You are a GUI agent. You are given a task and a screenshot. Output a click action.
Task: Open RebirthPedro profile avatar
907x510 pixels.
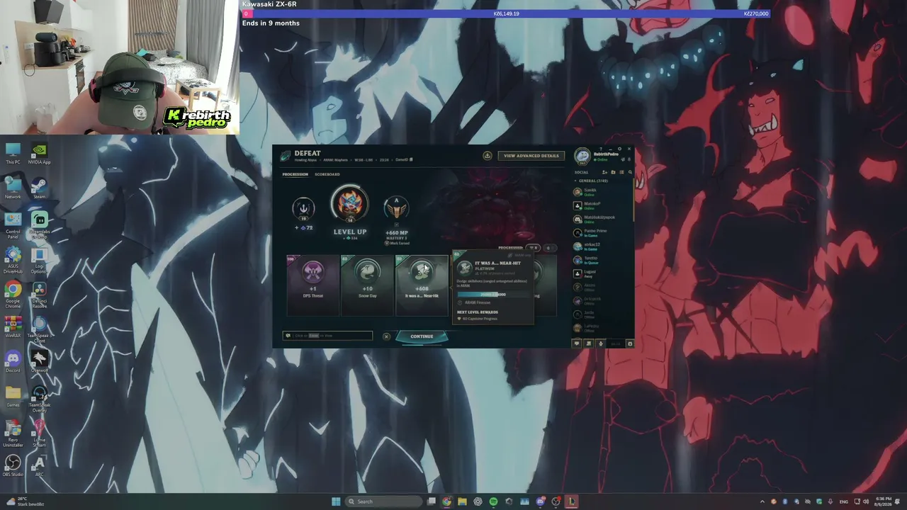coord(582,156)
